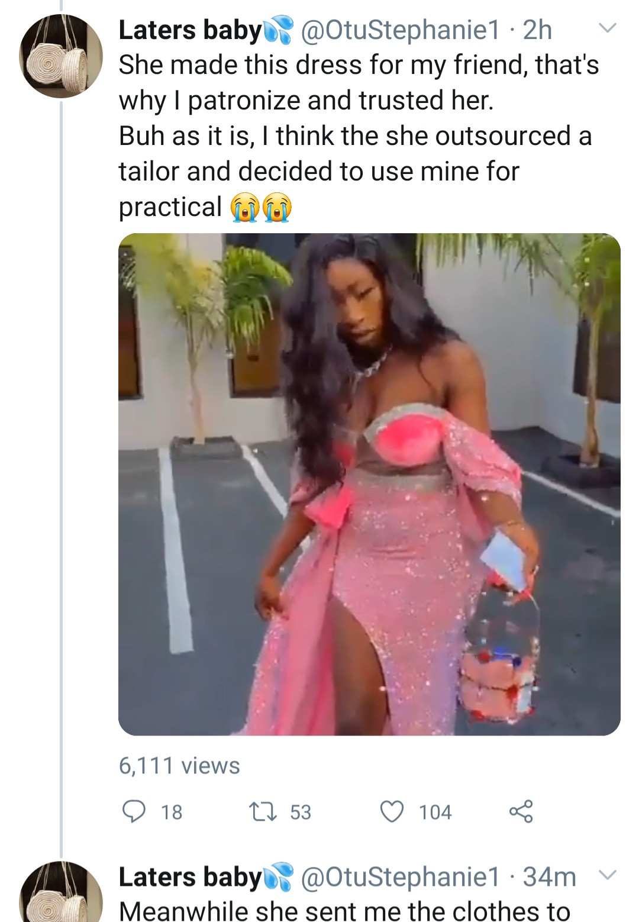The height and width of the screenshot is (922, 639).
Task: Click the 53 retweets count
Action: 301,812
